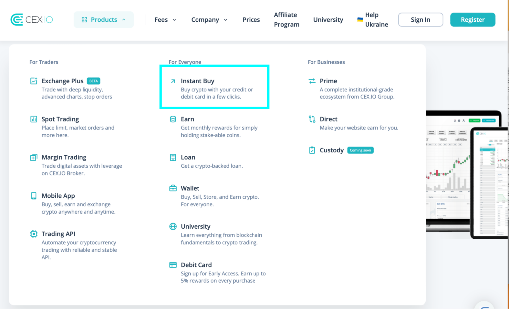509x309 pixels.
Task: Click the Exchange Plus chart icon
Action: click(x=33, y=81)
